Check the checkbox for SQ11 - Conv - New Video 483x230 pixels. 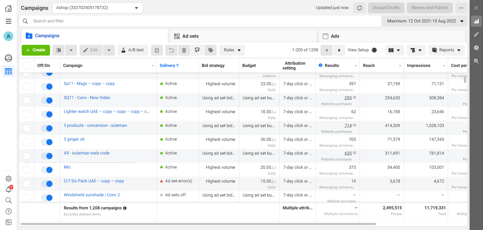click(x=26, y=100)
